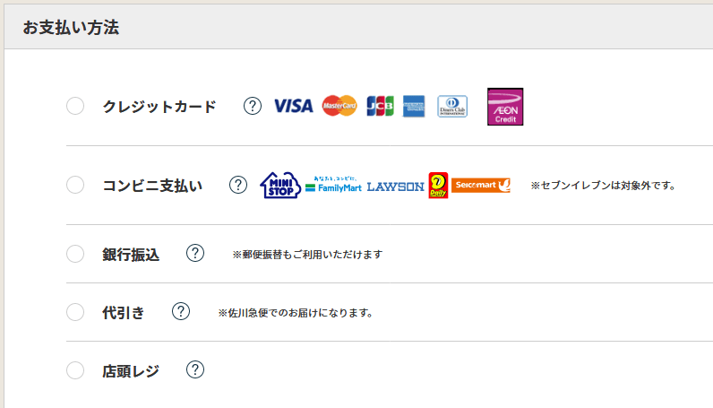Viewport: 713px width, 408px height.
Task: Select the 銀行振込 radio button
Action: pos(75,254)
